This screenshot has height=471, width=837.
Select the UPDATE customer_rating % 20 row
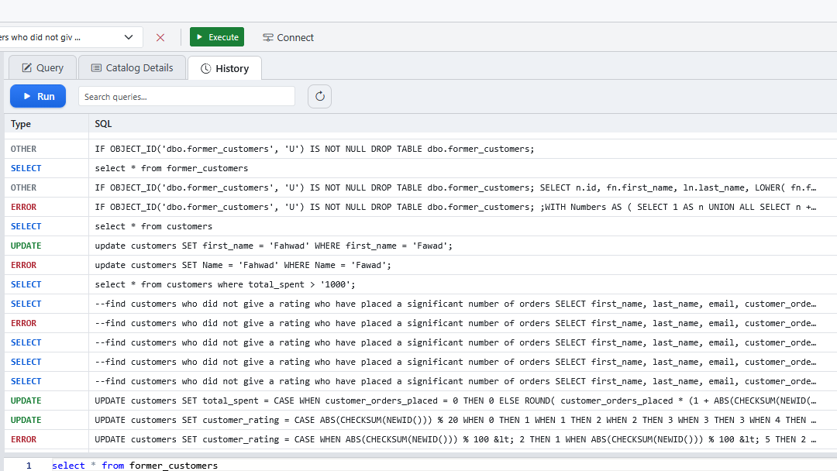[421, 420]
